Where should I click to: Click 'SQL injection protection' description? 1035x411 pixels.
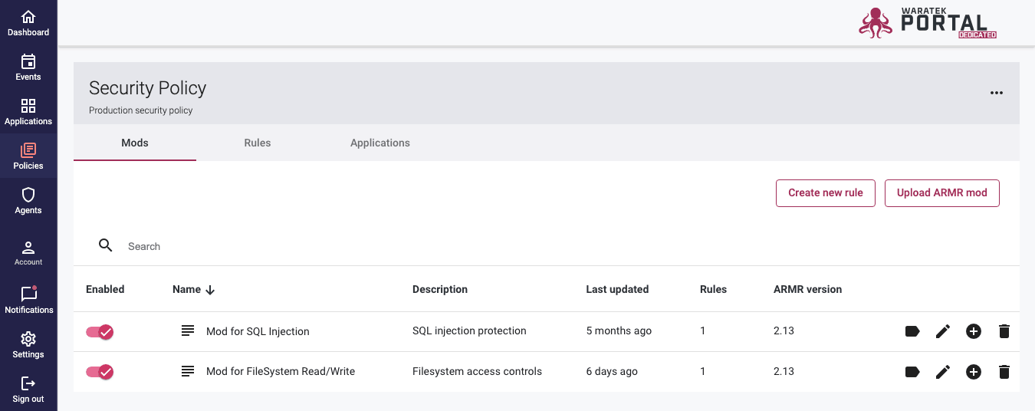point(469,330)
